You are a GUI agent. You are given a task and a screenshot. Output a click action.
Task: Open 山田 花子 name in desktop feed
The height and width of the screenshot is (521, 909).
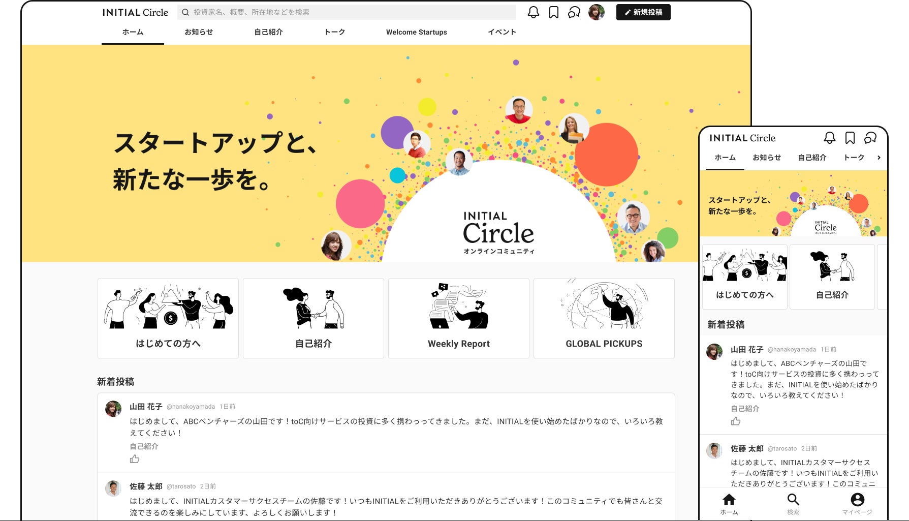click(146, 407)
